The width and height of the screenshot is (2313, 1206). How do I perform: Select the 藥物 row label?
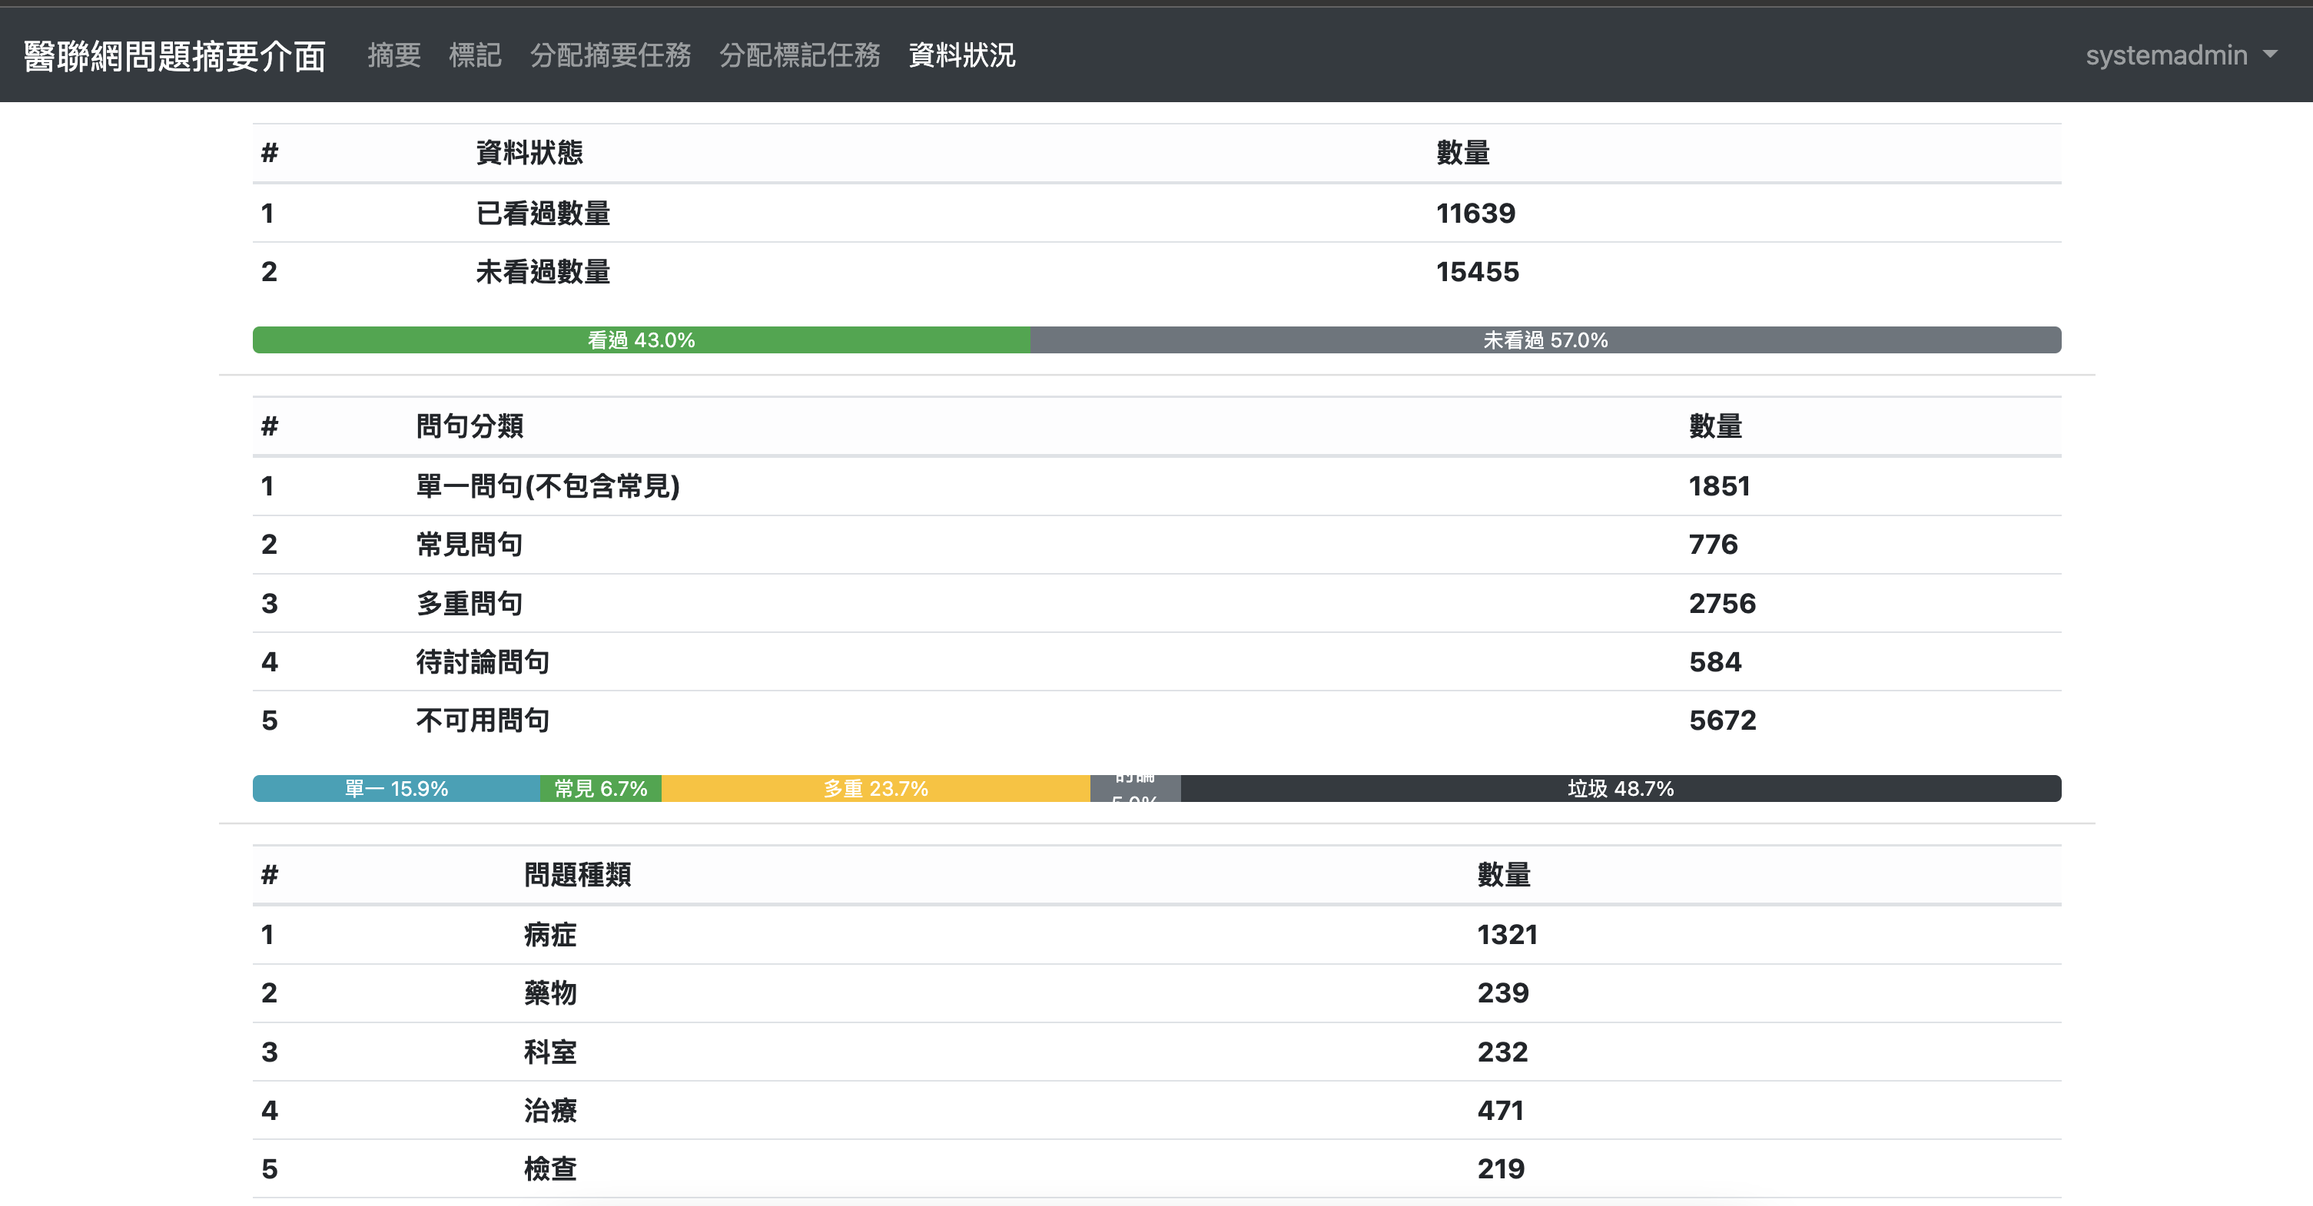(550, 993)
